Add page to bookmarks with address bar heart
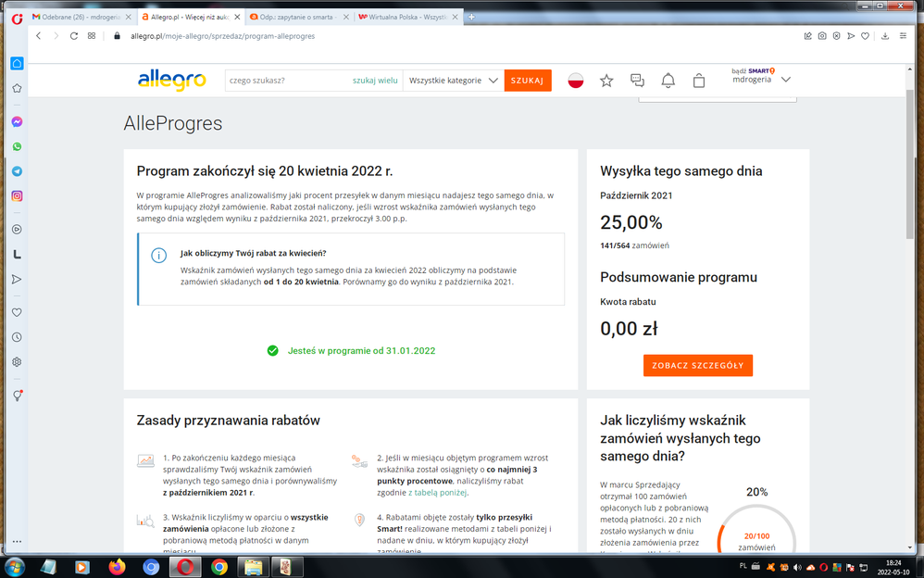The height and width of the screenshot is (578, 924). (865, 36)
